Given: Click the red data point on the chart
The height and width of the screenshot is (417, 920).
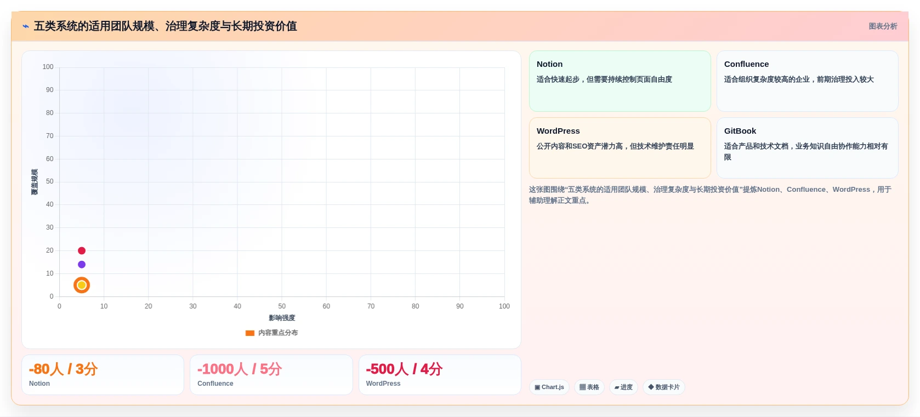Looking at the screenshot, I should [x=82, y=250].
